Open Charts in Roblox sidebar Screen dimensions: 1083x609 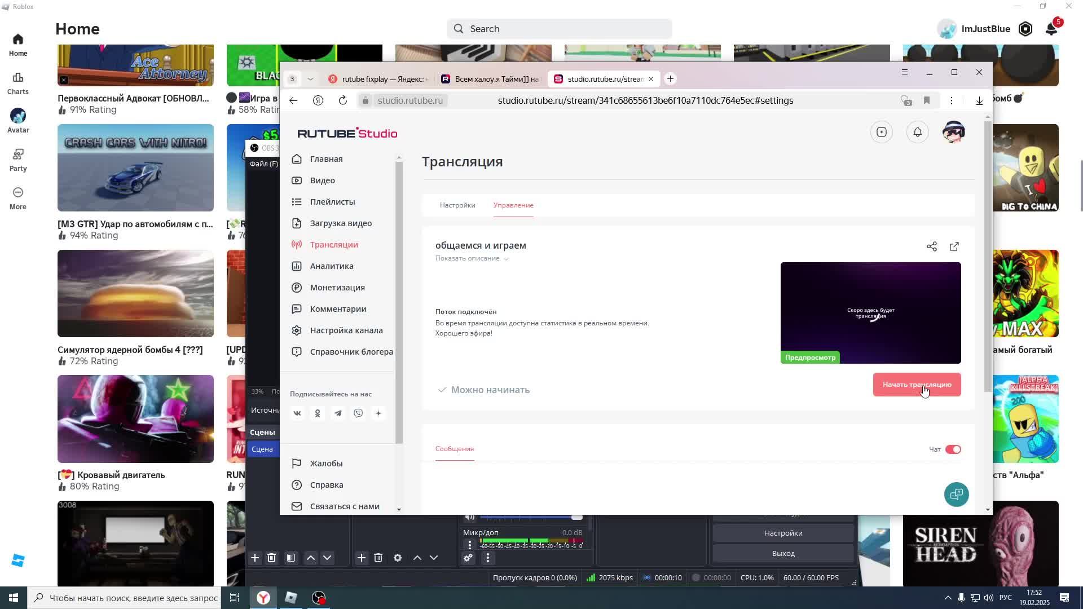click(17, 83)
